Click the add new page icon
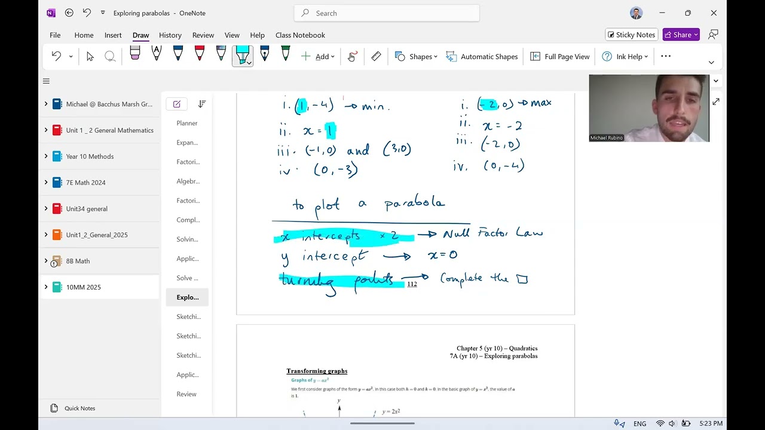Screen dimensions: 765x430 click(177, 104)
